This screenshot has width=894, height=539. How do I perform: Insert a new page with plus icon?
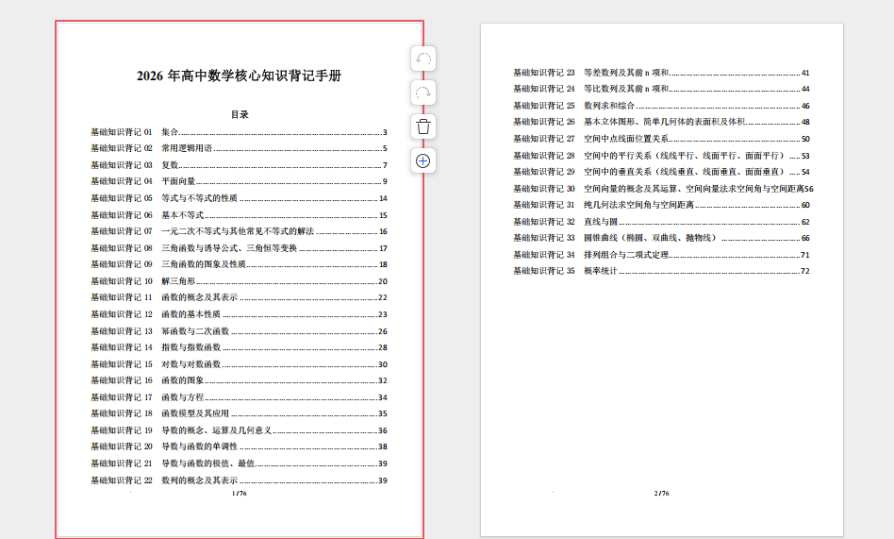coord(423,160)
